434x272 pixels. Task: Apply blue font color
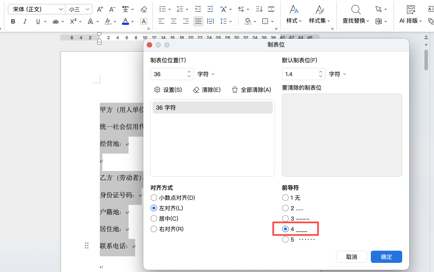click(x=125, y=21)
